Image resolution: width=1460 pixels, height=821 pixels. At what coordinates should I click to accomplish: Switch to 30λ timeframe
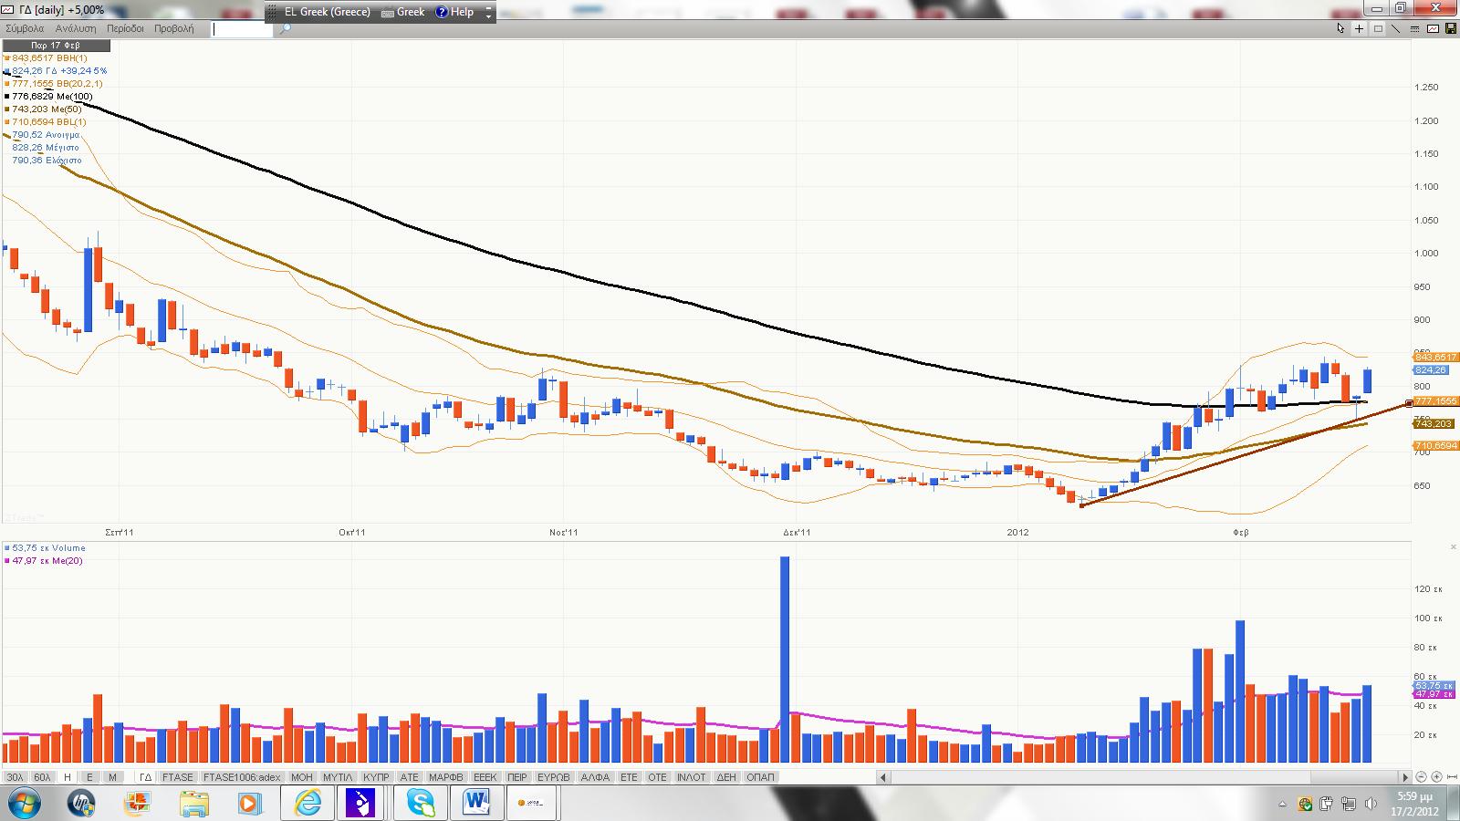click(x=15, y=777)
